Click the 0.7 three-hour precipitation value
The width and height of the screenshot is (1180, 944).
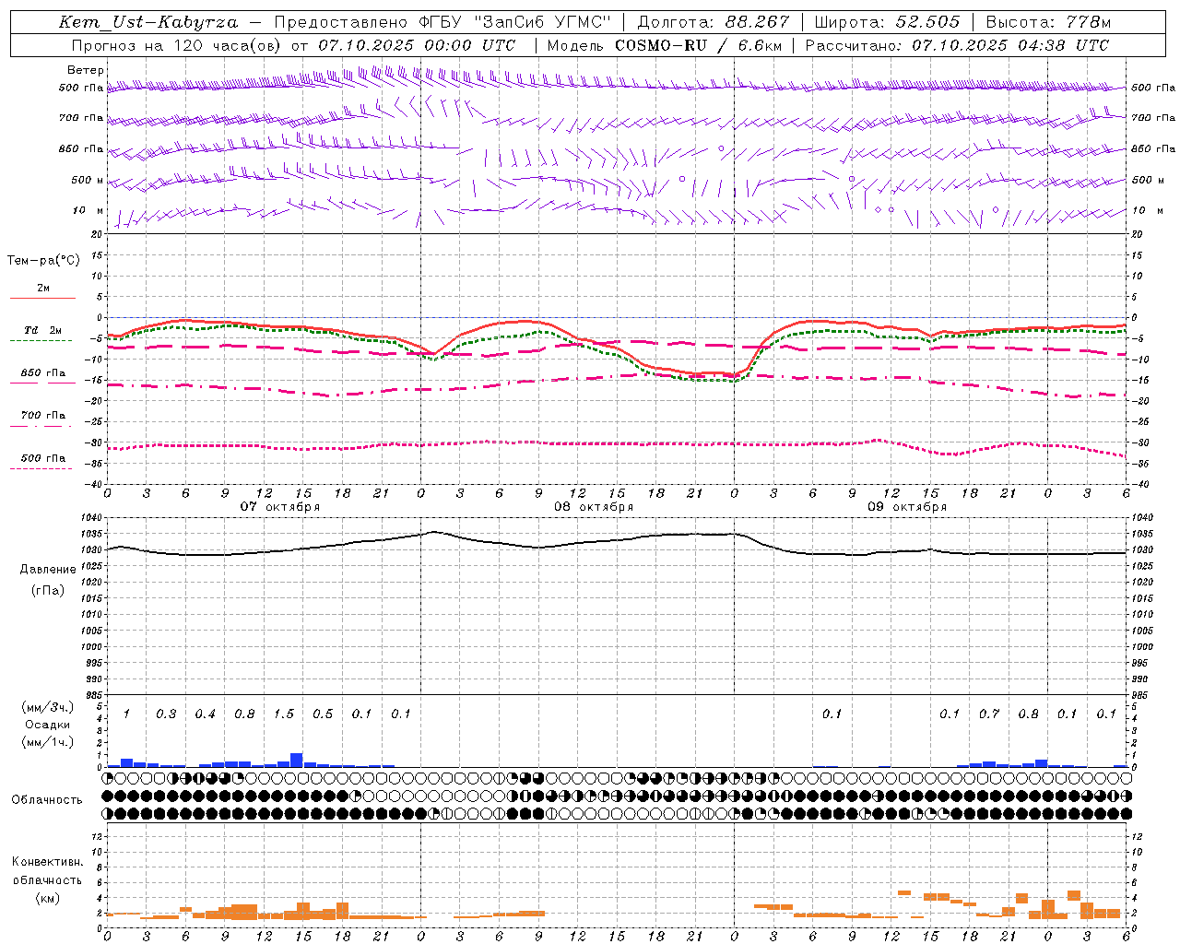(989, 714)
